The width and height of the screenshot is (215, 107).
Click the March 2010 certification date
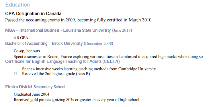[x=140, y=20]
